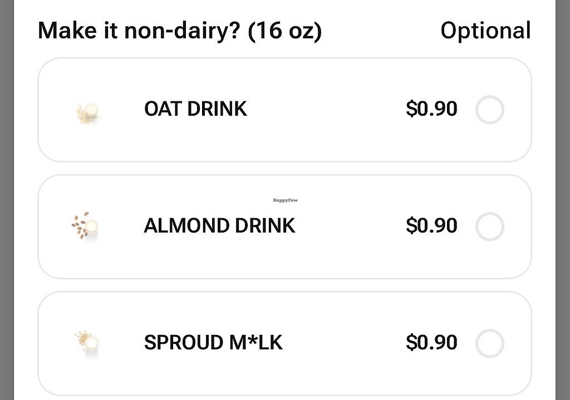The height and width of the screenshot is (400, 570).
Task: Click the "Make it non-dairy? (16 oz)" heading
Action: [179, 31]
